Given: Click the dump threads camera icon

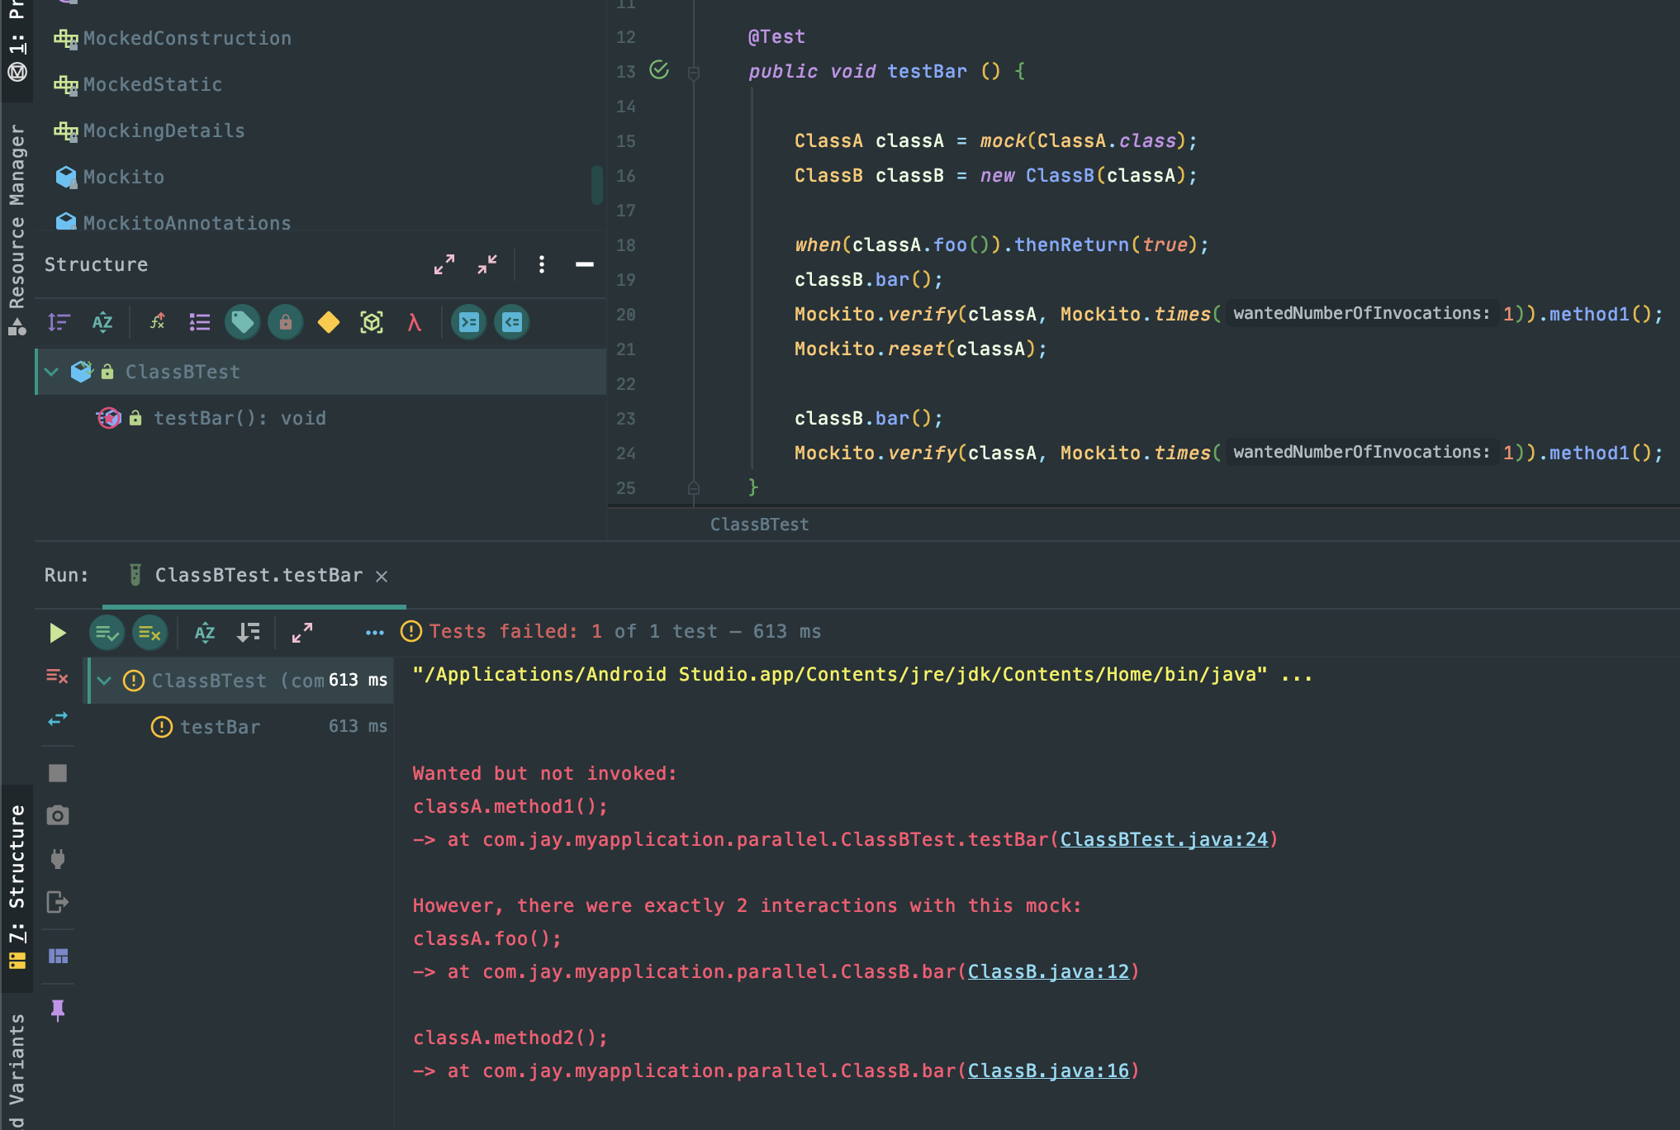Looking at the screenshot, I should [x=58, y=816].
